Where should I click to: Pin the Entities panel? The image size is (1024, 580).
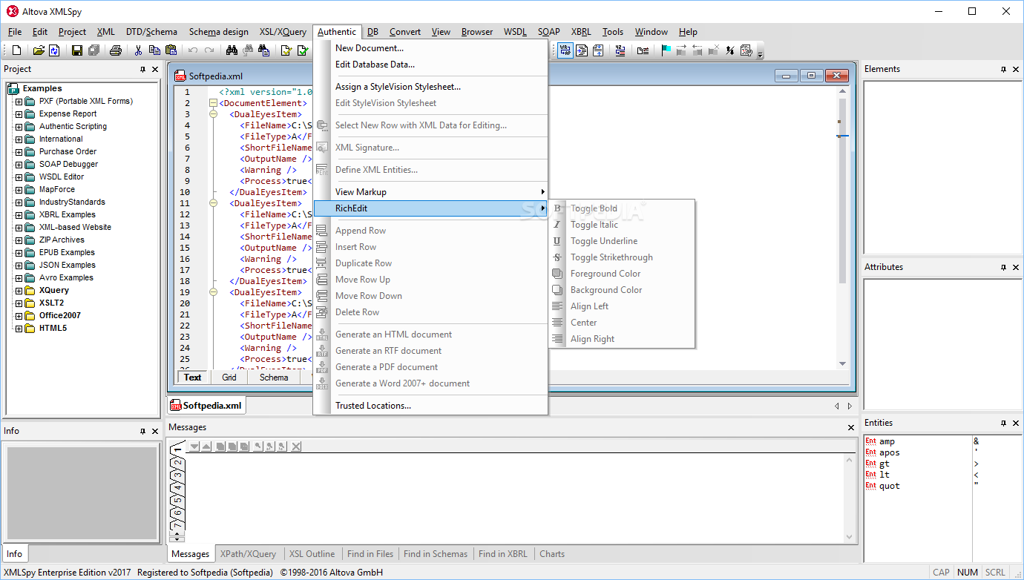click(1003, 423)
